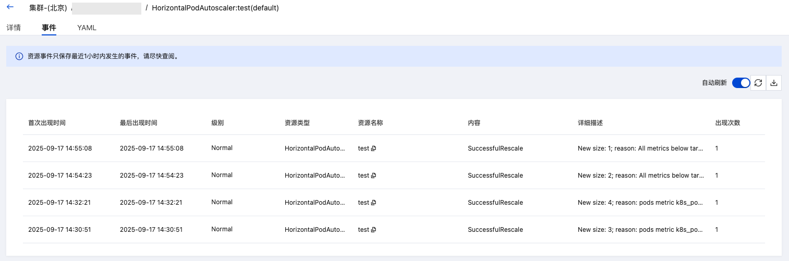Copy resource name in 14:54:23 row

[374, 176]
